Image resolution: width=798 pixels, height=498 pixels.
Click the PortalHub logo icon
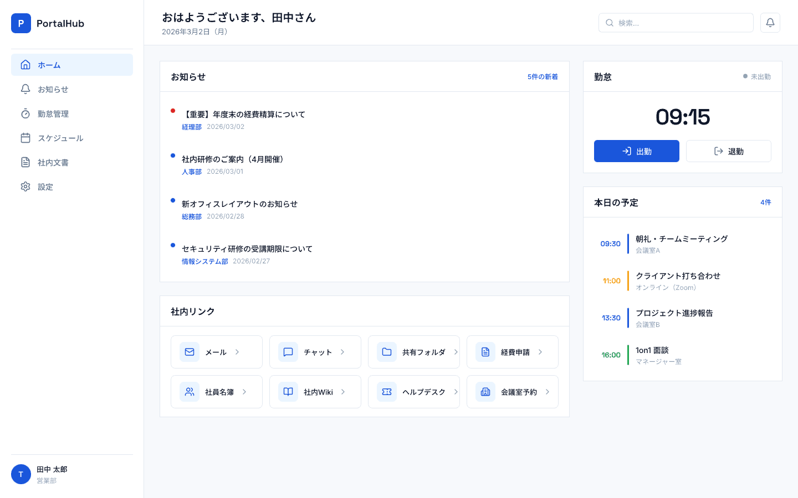click(x=21, y=23)
